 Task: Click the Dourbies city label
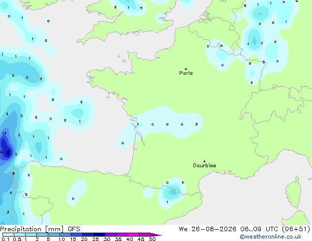[204, 165]
